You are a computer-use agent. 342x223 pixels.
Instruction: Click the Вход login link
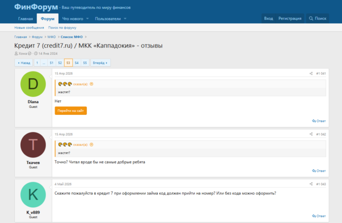click(x=269, y=19)
